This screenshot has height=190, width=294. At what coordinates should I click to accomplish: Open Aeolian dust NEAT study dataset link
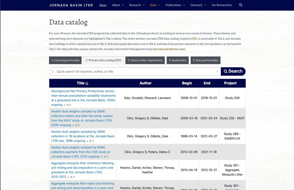82,118
